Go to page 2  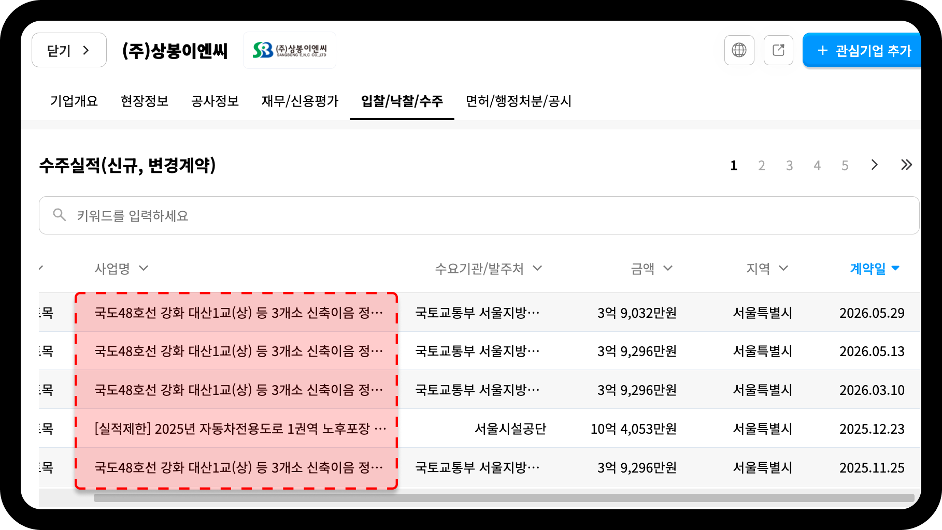[762, 166]
